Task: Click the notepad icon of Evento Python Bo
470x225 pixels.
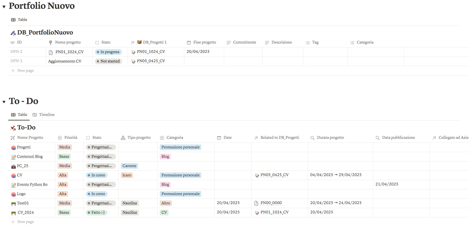Action: 13,185
